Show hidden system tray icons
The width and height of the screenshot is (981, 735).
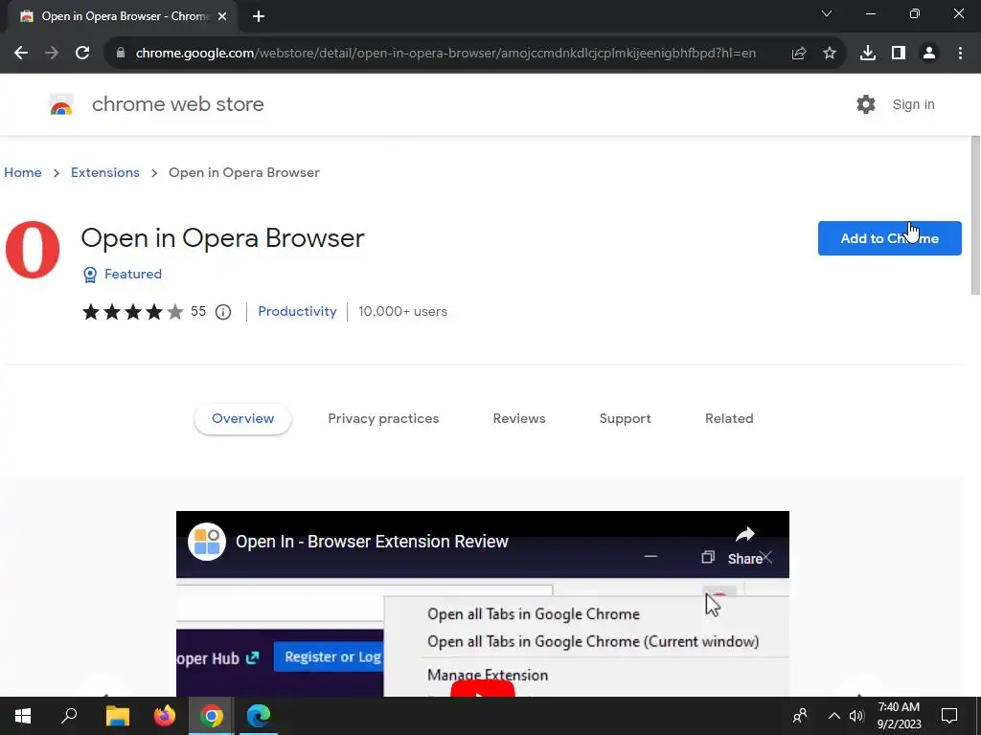(x=834, y=716)
